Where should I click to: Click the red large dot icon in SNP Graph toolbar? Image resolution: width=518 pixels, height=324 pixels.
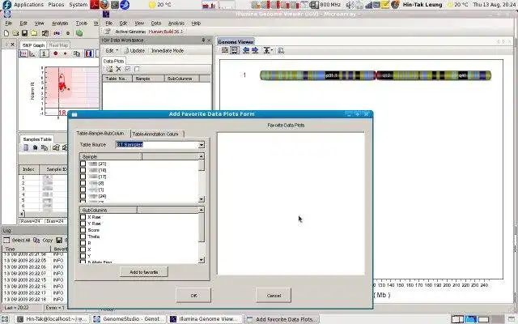[56, 53]
